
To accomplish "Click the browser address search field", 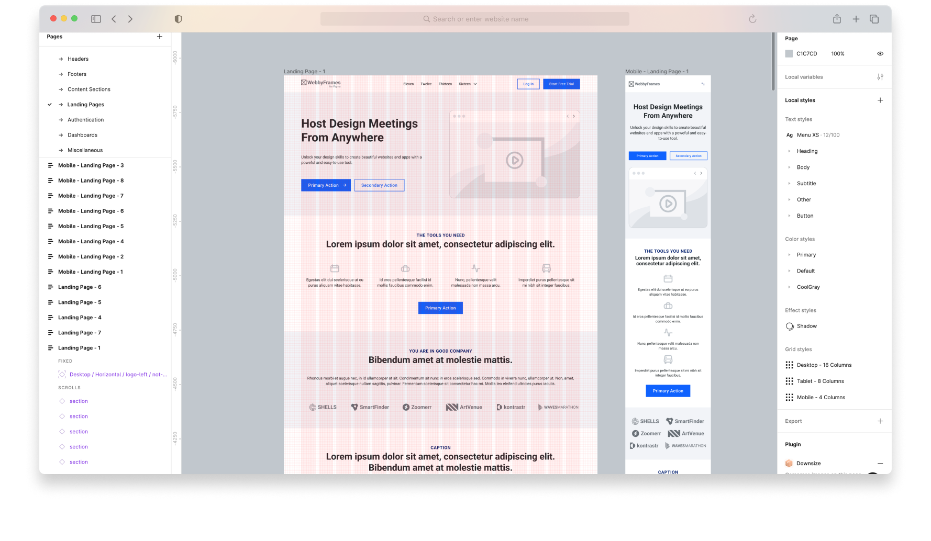I will tap(474, 18).
